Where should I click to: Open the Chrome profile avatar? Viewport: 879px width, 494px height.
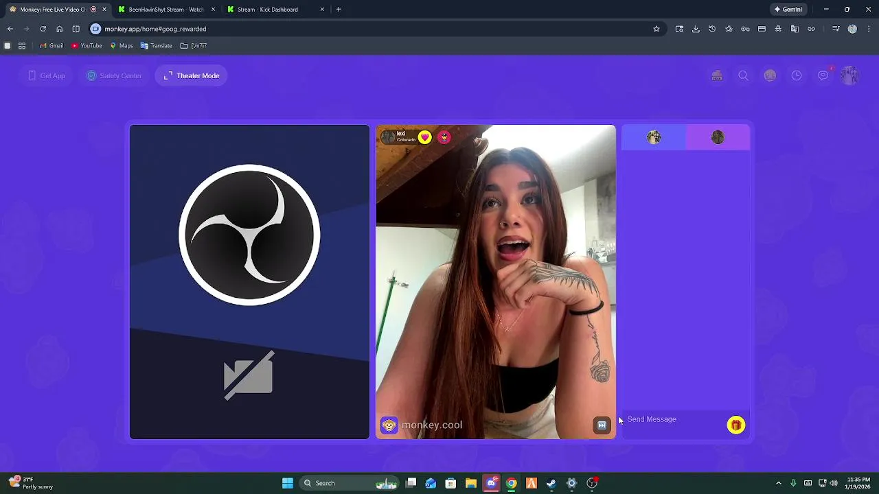[852, 29]
